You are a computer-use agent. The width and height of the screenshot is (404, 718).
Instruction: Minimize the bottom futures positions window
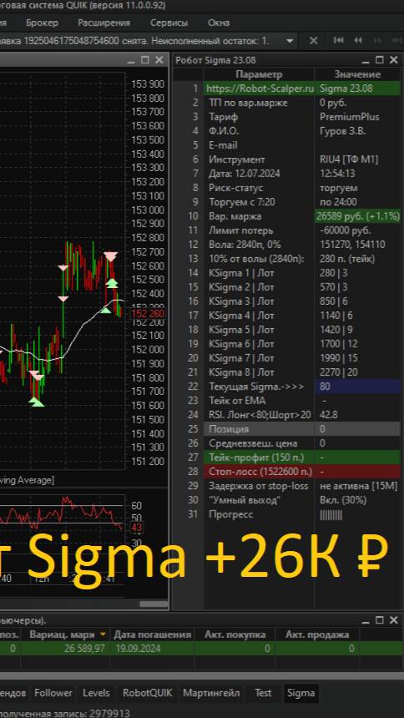click(x=366, y=620)
